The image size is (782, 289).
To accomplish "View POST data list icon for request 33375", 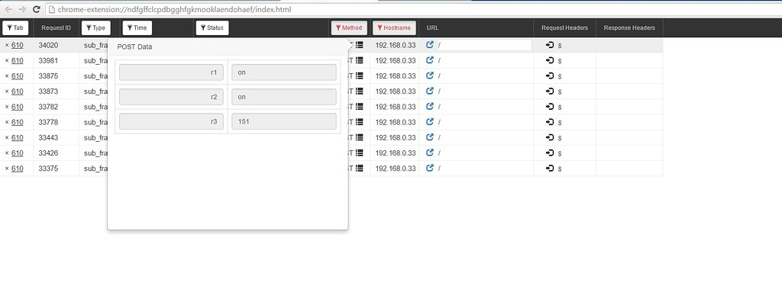I will point(360,169).
